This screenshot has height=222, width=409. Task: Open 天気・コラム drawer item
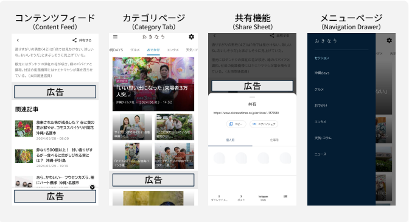tap(323, 138)
